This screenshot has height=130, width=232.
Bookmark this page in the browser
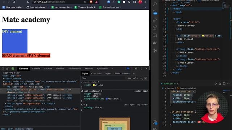(28, 2)
